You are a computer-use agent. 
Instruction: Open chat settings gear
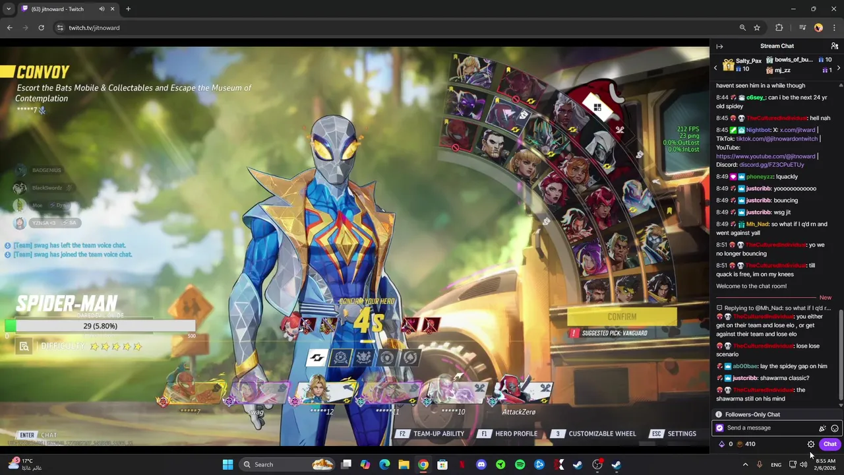811,445
